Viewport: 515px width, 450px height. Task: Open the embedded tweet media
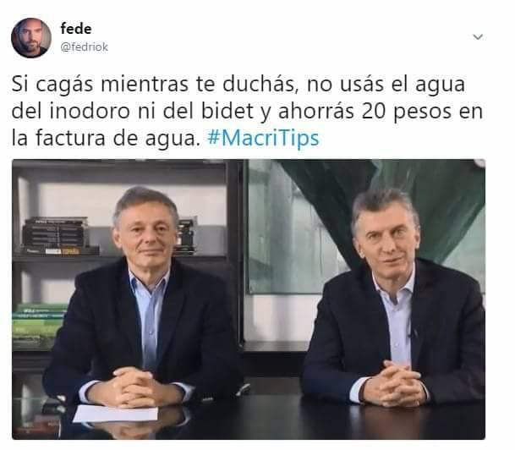tap(249, 299)
